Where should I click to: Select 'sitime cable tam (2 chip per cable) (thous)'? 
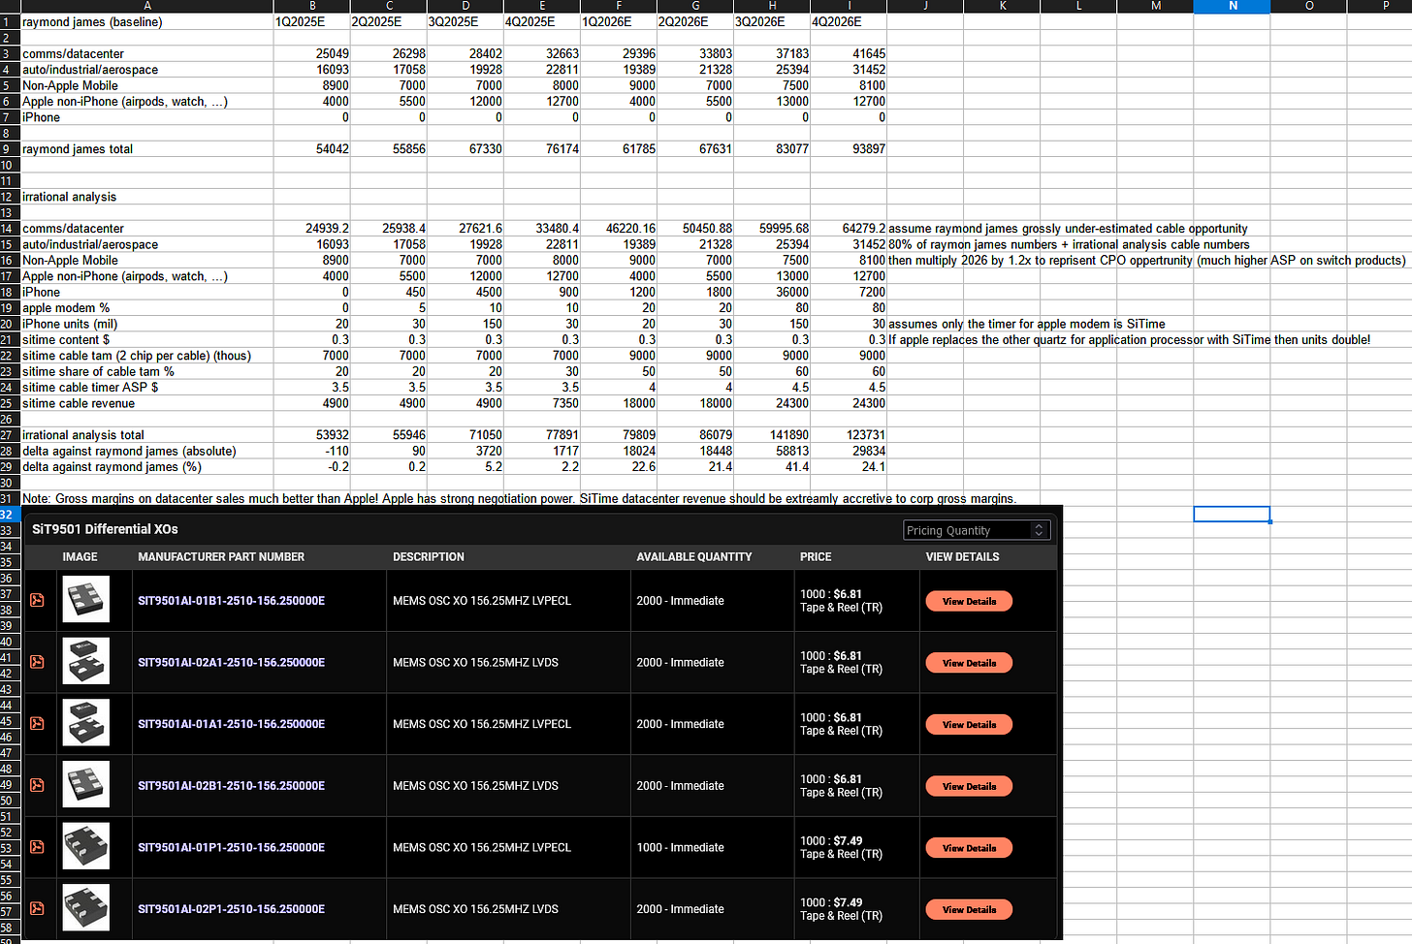coord(147,356)
